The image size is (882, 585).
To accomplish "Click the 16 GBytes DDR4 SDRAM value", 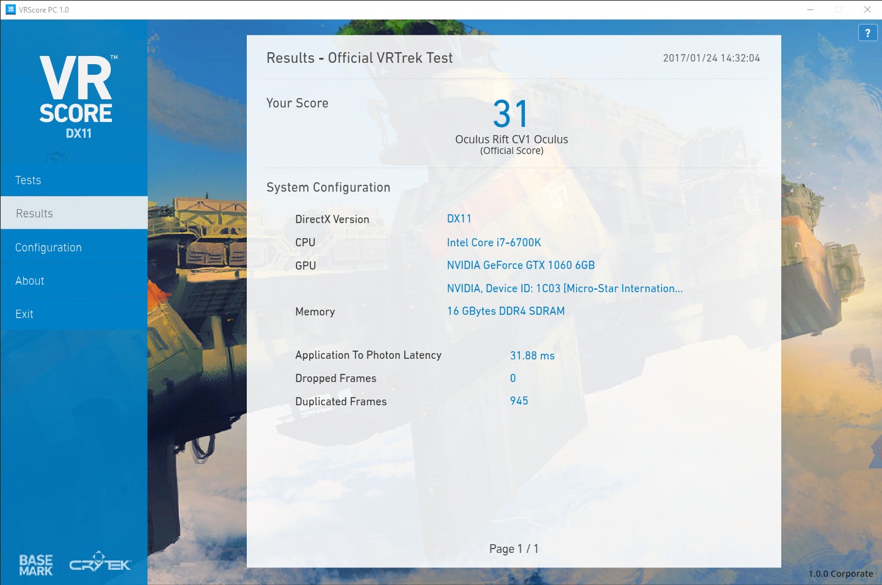I will tap(506, 311).
